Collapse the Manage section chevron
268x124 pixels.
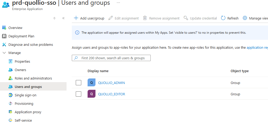coord(4,53)
